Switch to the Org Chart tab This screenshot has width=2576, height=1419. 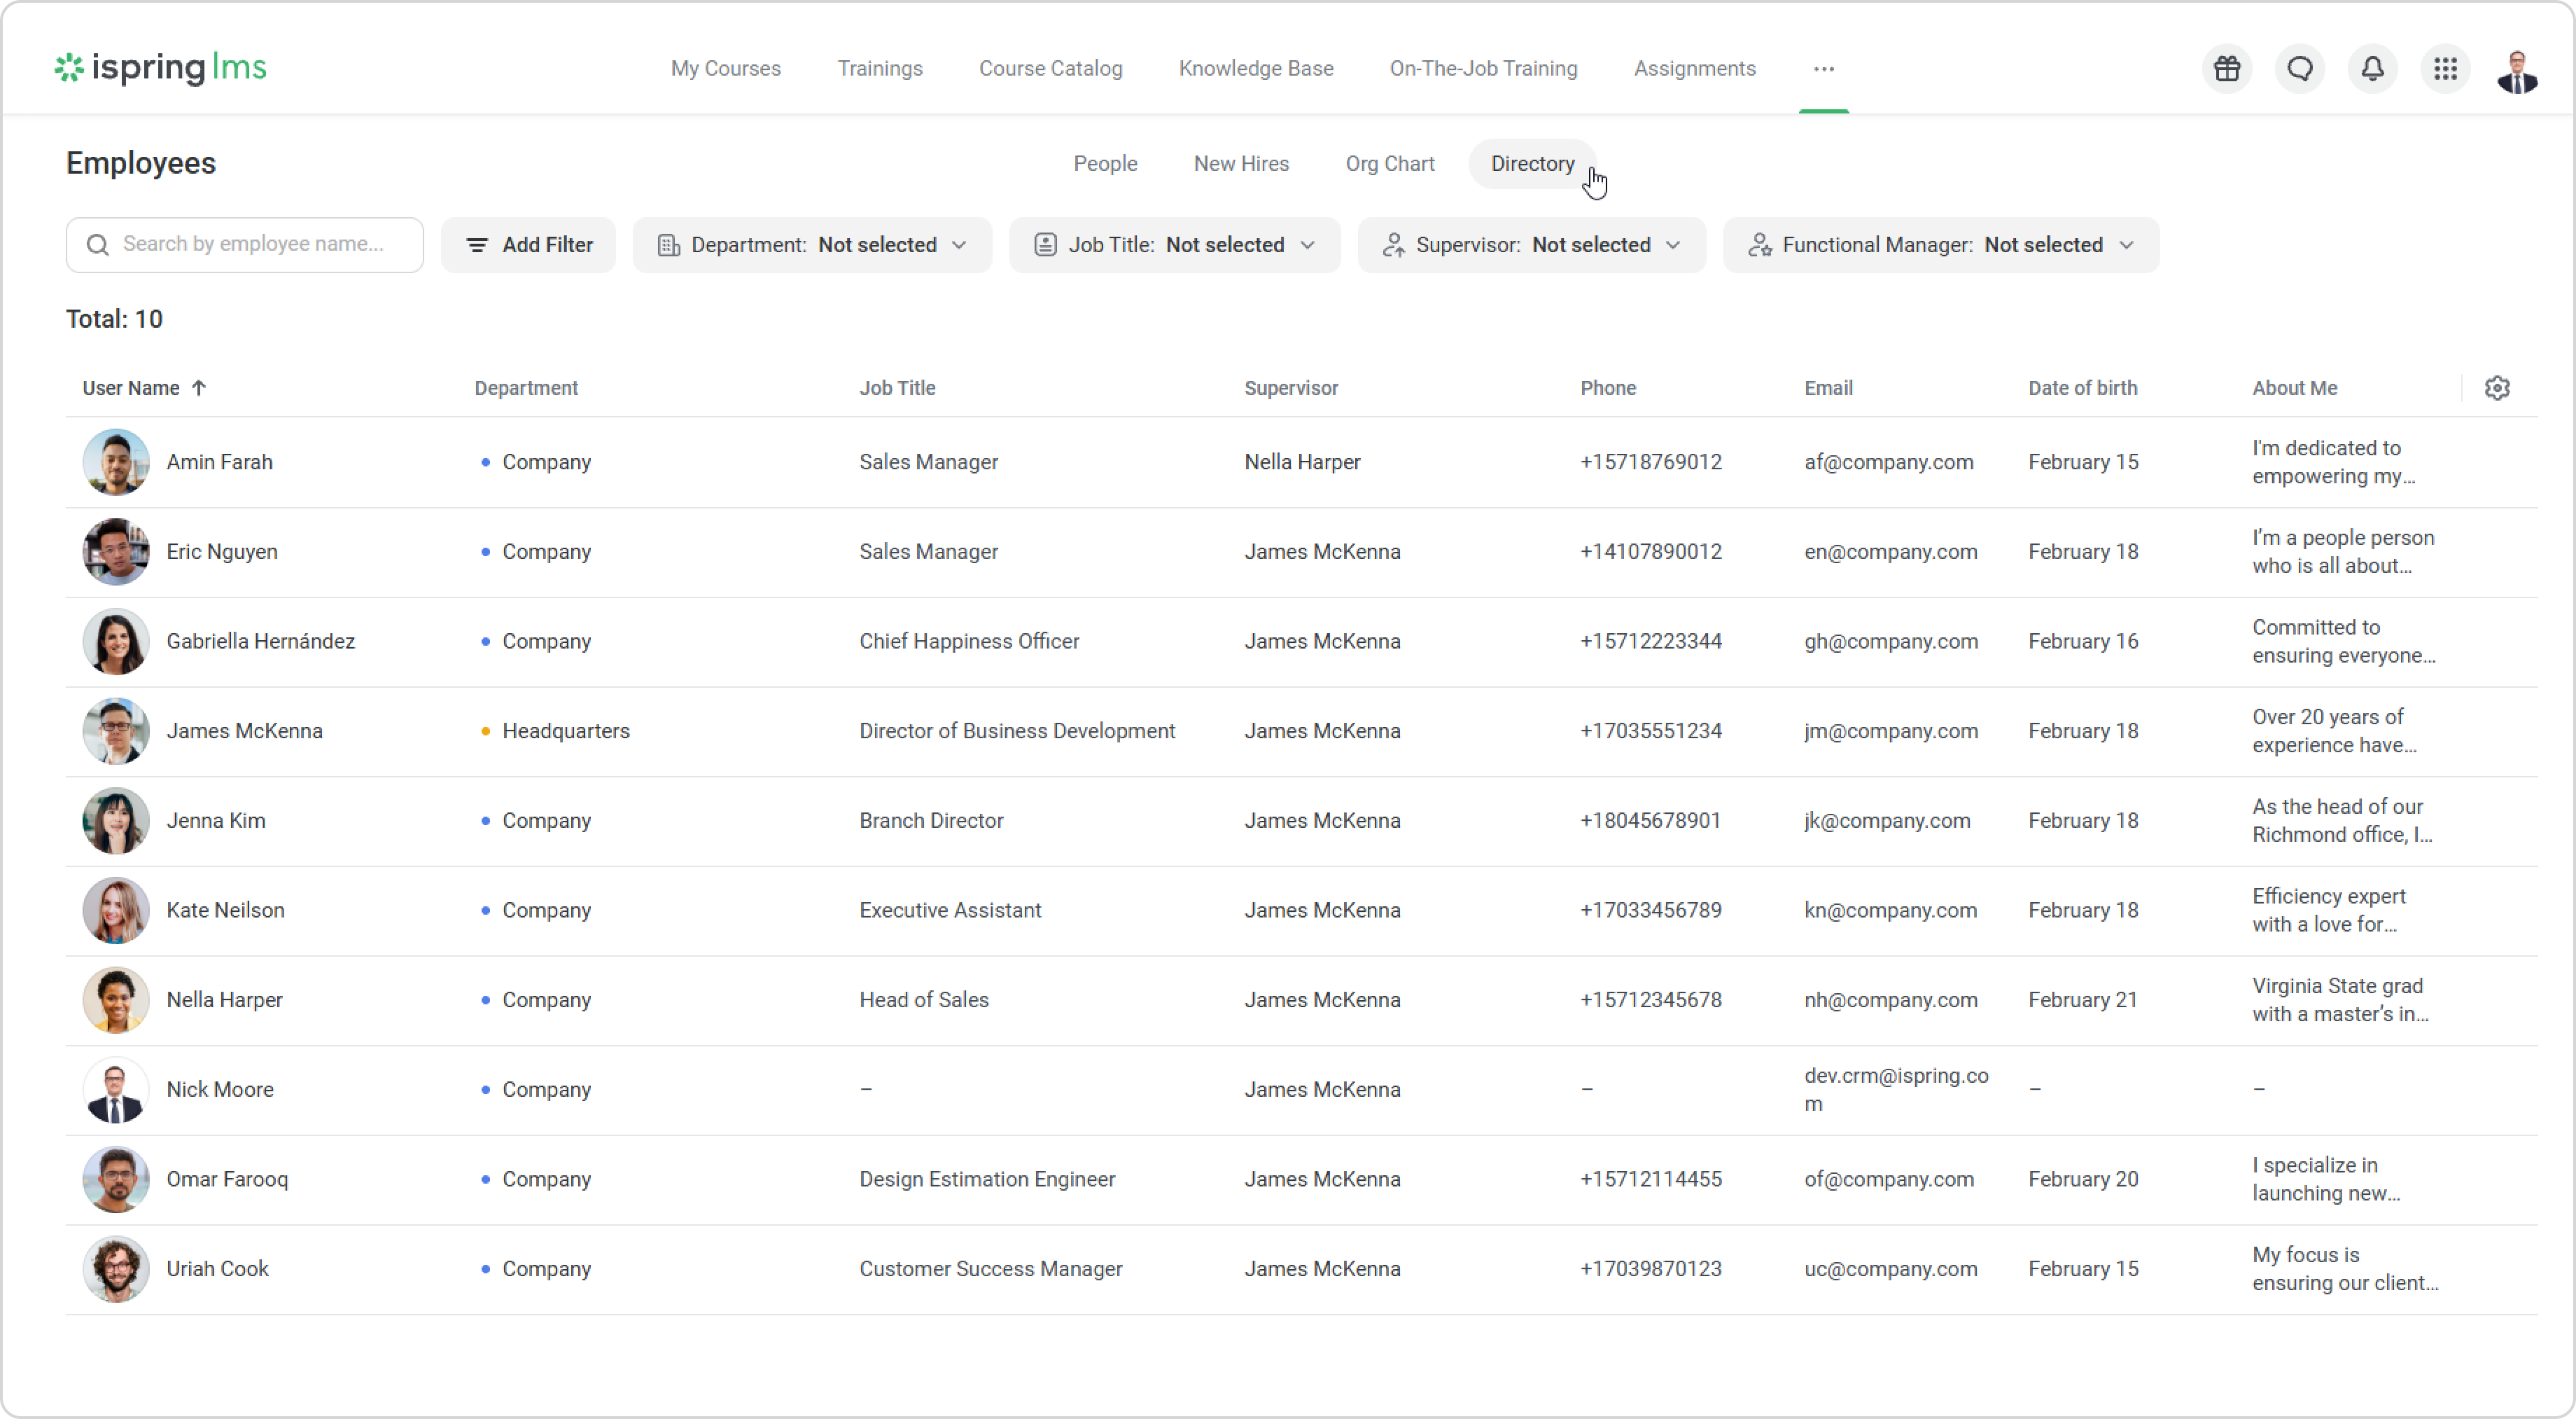click(1389, 164)
